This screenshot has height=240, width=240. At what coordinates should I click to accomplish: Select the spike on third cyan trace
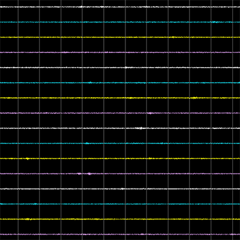click(x=87, y=143)
